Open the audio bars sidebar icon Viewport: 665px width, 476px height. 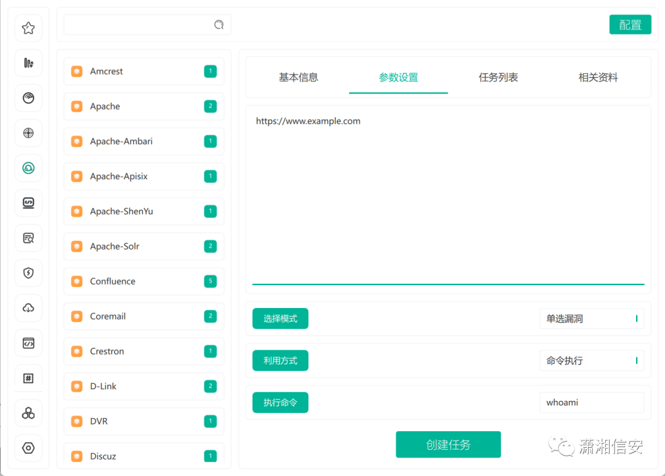coord(28,63)
